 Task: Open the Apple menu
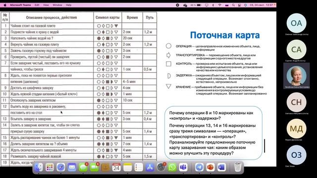click(5, 5)
